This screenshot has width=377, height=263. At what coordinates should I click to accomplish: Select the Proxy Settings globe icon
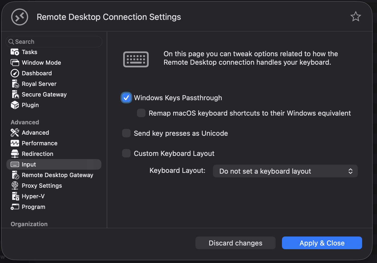(15, 186)
